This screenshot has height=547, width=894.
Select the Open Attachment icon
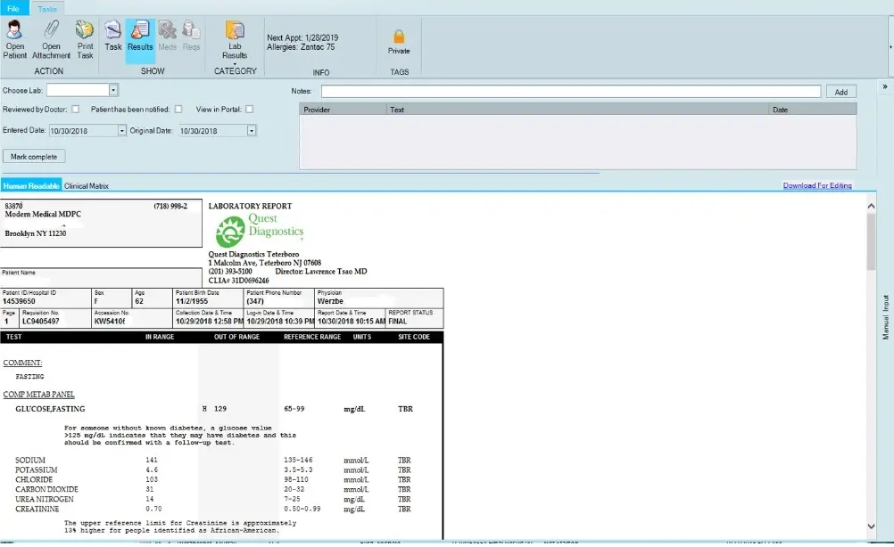pos(51,40)
